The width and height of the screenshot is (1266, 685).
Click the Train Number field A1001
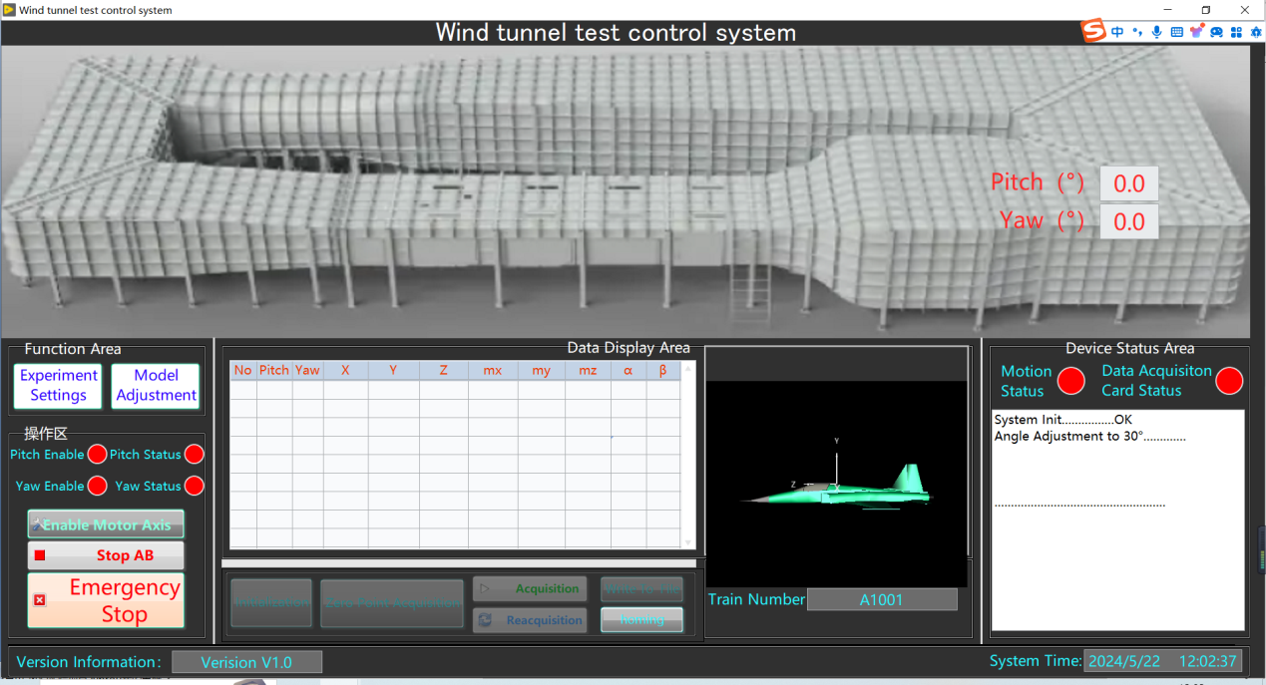point(881,599)
